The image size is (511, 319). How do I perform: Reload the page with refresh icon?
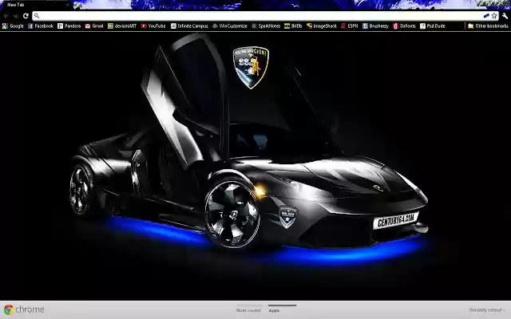(26, 16)
